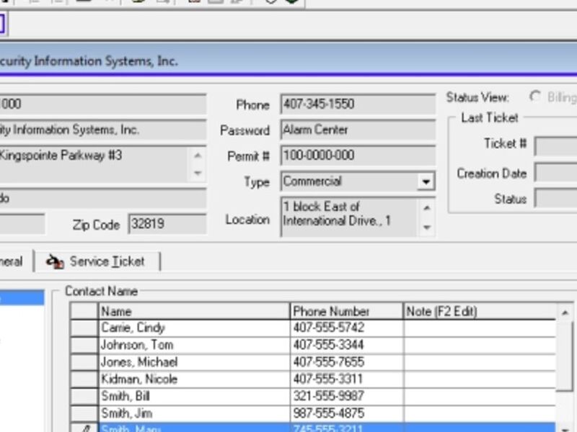
Task: Click the Service Ticket tab icon
Action: click(x=56, y=261)
